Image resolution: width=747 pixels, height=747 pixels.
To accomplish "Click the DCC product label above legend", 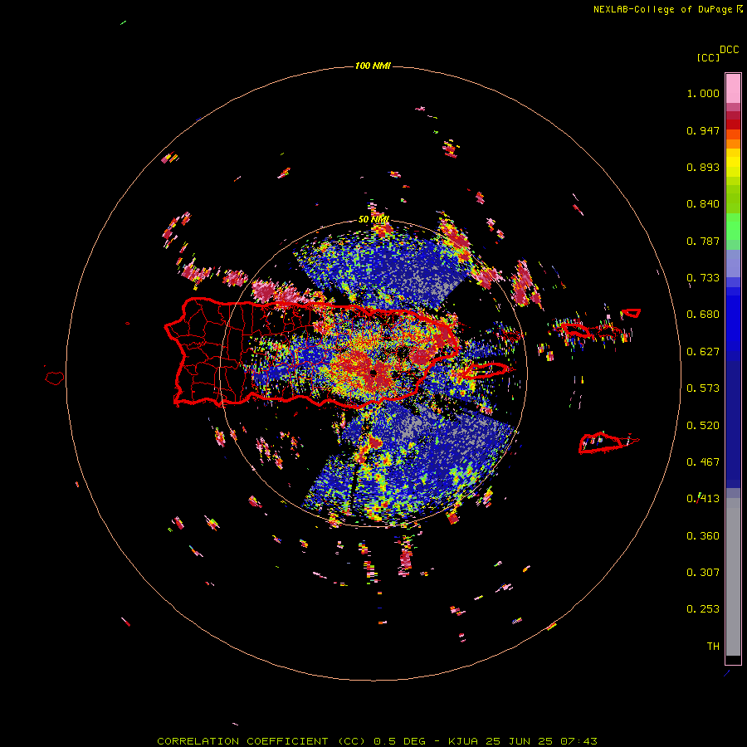I will point(729,50).
